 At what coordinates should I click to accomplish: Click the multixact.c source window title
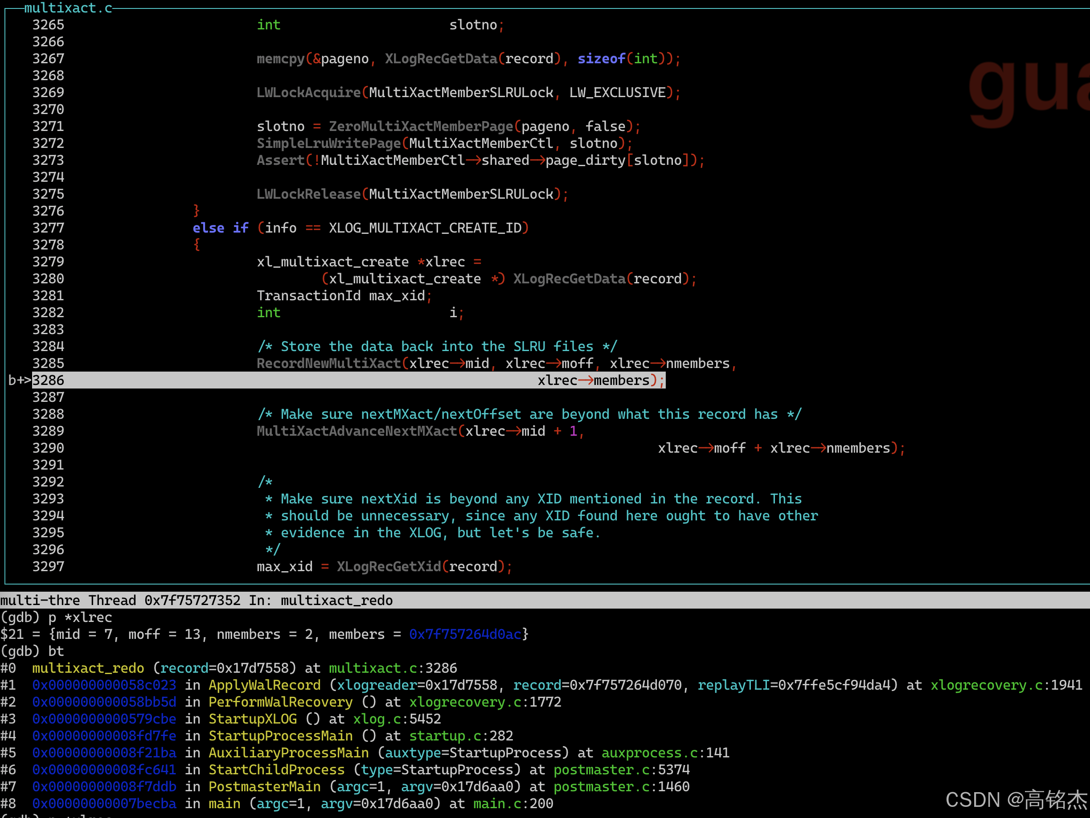[68, 8]
